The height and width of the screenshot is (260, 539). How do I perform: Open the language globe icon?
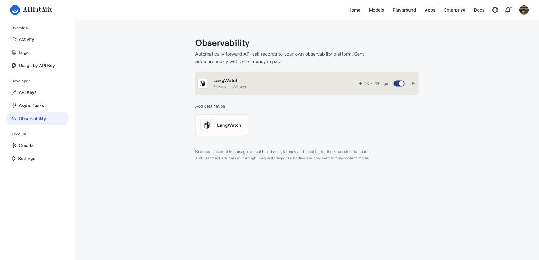coord(495,10)
